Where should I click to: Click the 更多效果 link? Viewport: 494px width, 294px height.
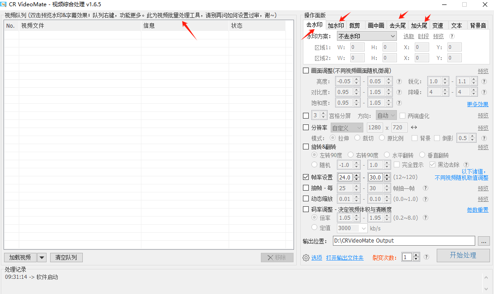(477, 104)
